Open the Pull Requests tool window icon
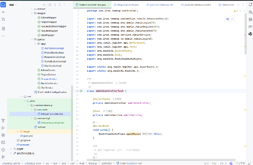 (x=3, y=19)
